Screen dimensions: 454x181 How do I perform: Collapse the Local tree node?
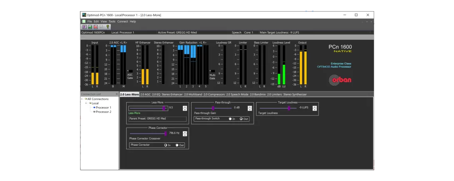[x=87, y=103]
